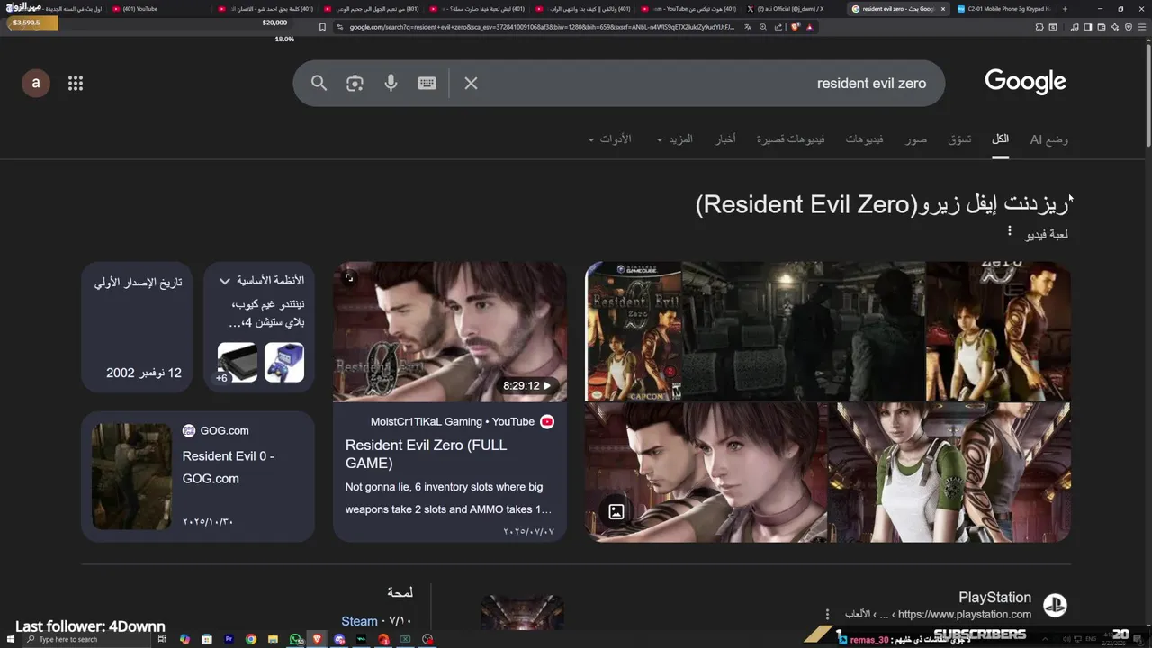The image size is (1152, 648).
Task: Start voice search with microphone icon
Action: tap(391, 83)
